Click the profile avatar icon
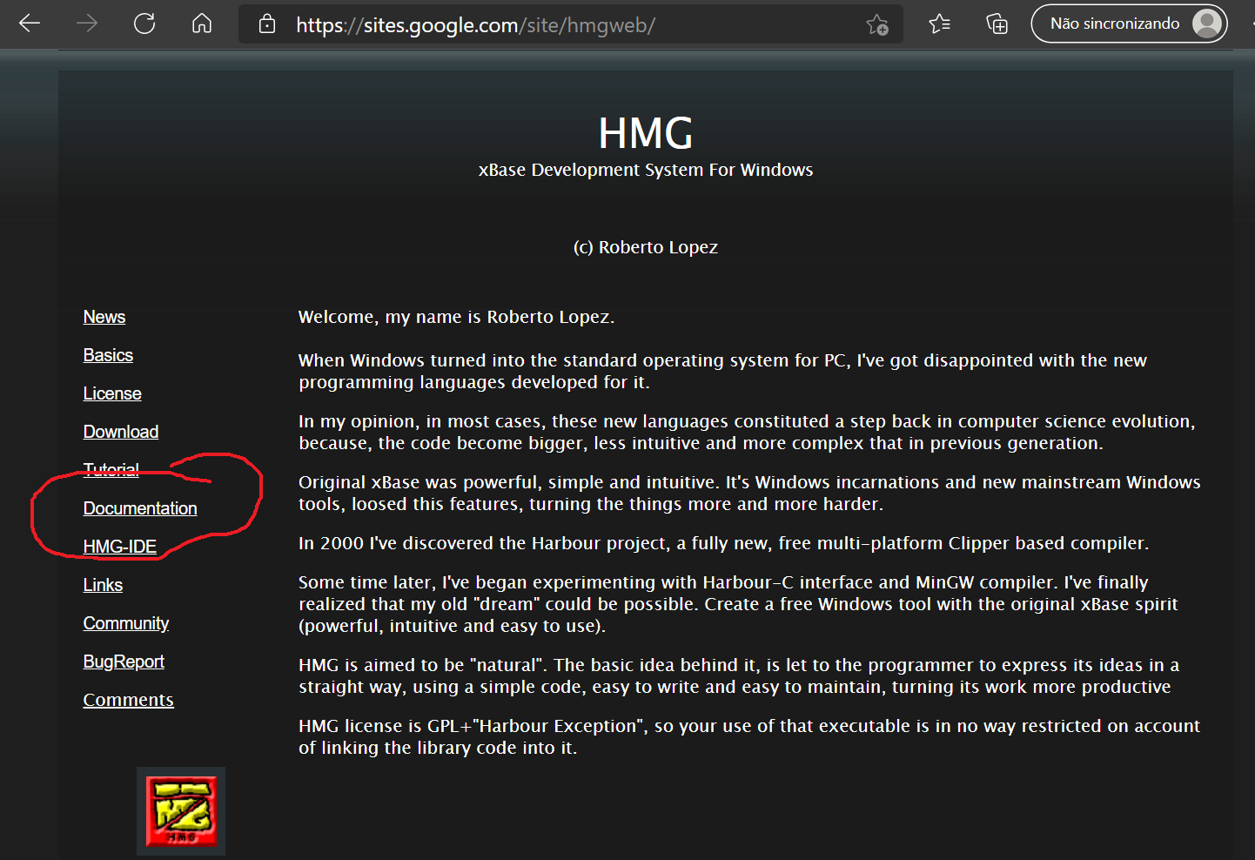Image resolution: width=1255 pixels, height=860 pixels. click(1207, 24)
